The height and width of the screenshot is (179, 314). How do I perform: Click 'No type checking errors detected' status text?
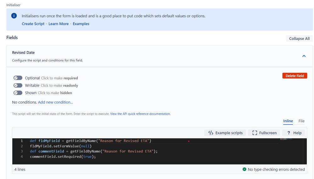pos(276,169)
